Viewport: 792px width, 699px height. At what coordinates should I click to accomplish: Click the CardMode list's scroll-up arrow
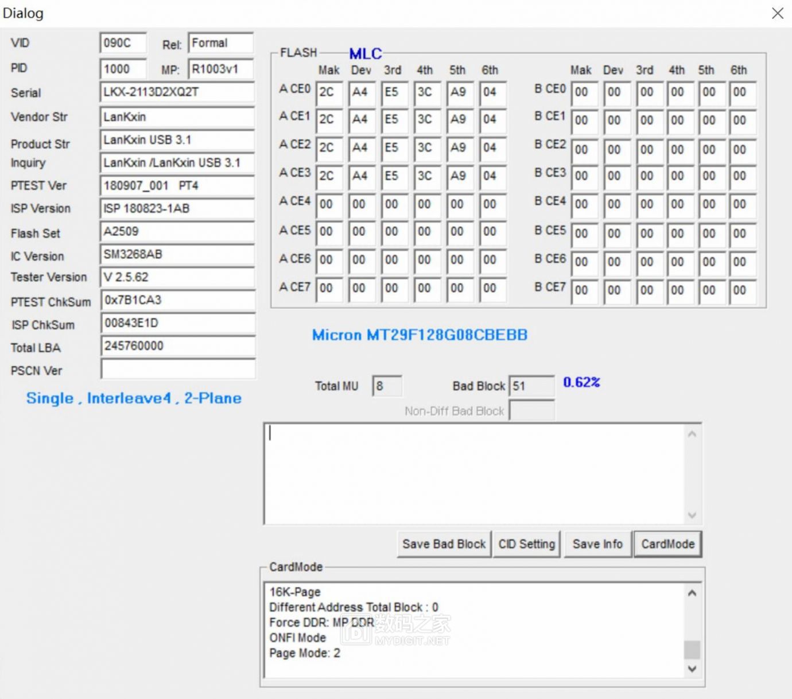click(x=692, y=593)
